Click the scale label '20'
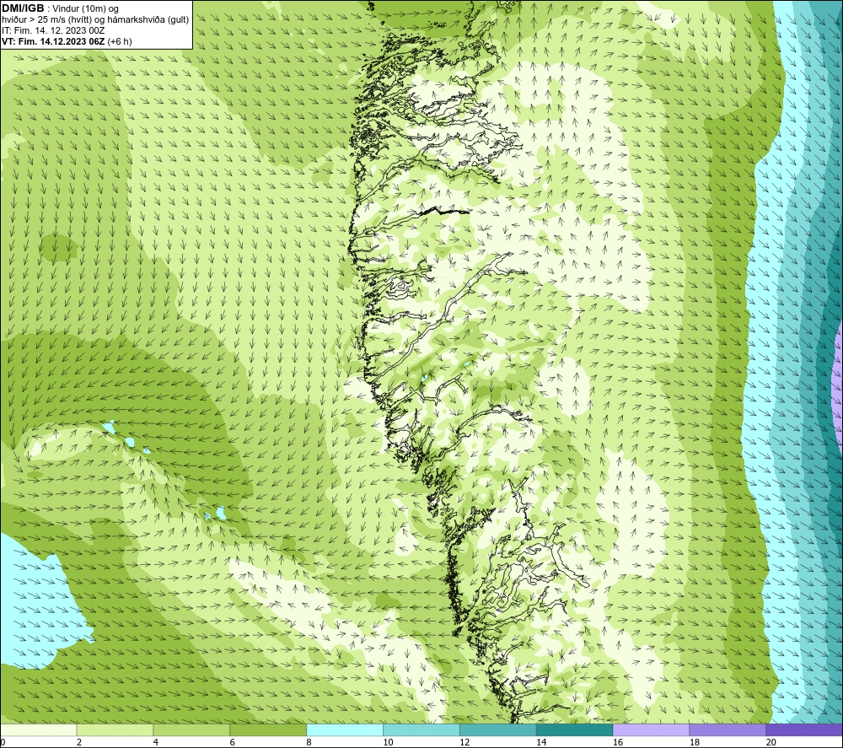Viewport: 843px width, 748px height. 771,742
